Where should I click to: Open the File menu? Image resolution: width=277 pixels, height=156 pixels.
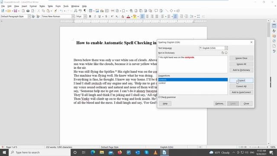(3, 6)
